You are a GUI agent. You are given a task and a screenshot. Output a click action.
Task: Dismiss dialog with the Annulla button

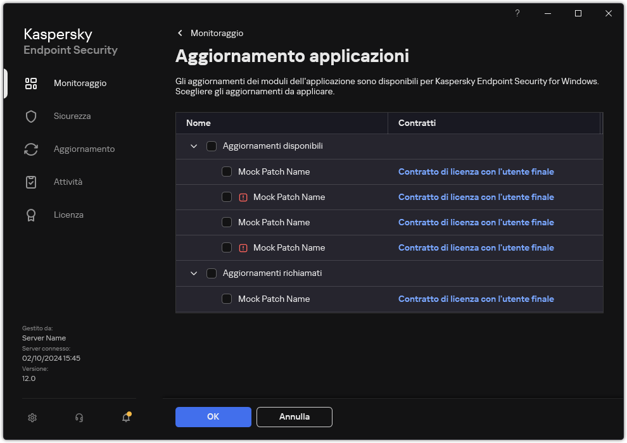coord(294,417)
